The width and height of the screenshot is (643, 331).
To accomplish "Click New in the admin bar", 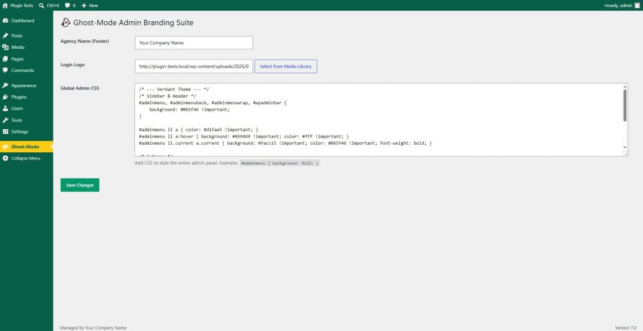I will (90, 6).
